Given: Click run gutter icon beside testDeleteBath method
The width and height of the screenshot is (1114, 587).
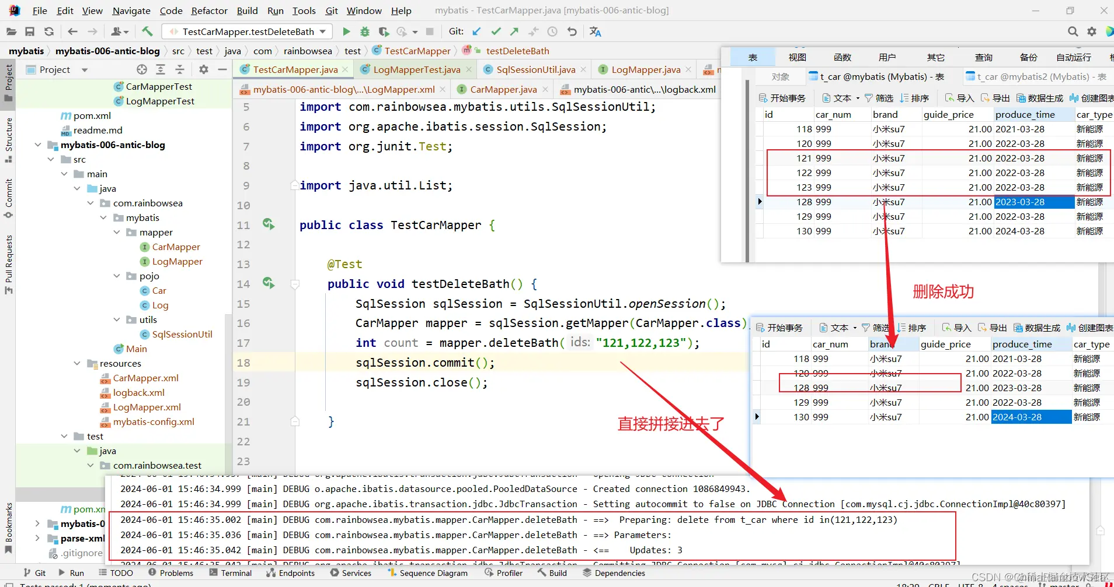Looking at the screenshot, I should [269, 283].
